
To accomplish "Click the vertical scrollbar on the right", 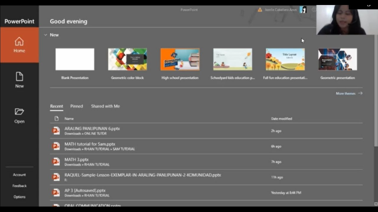I will coord(376,91).
